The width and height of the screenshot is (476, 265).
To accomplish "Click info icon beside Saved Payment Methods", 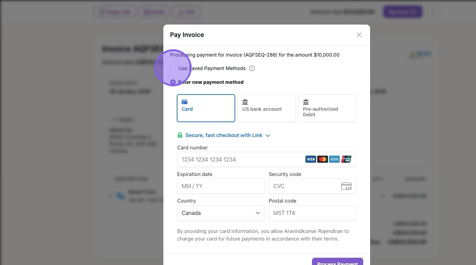I will click(x=252, y=68).
